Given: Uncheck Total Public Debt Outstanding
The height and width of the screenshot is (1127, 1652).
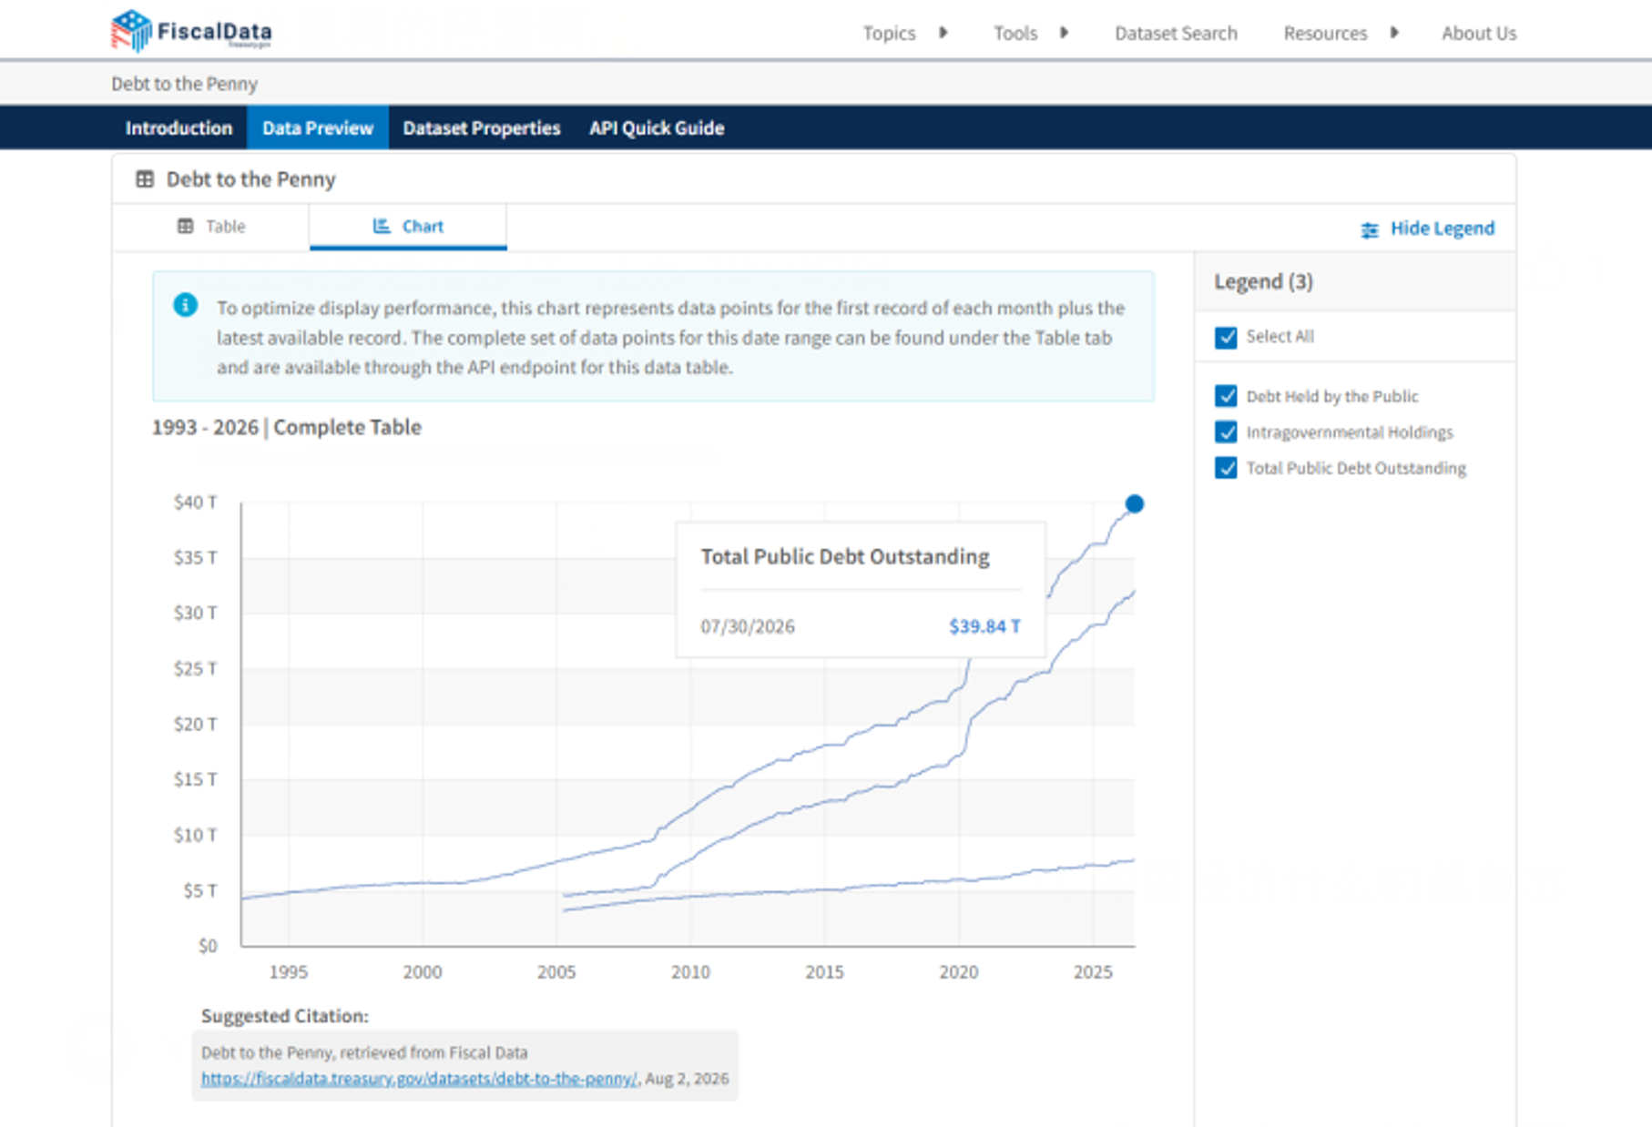Looking at the screenshot, I should pos(1226,468).
